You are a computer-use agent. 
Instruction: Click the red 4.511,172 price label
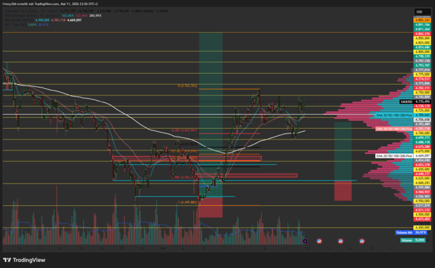pyautogui.click(x=422, y=210)
